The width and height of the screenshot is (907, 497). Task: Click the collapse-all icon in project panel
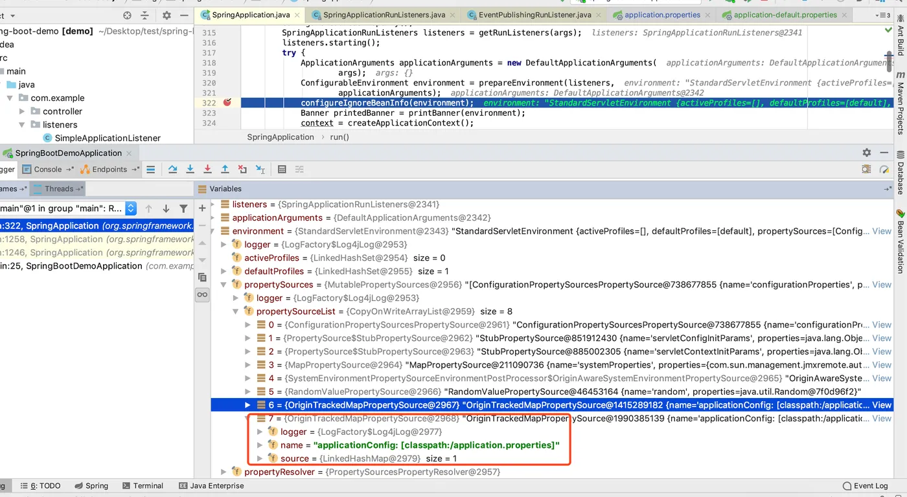144,16
